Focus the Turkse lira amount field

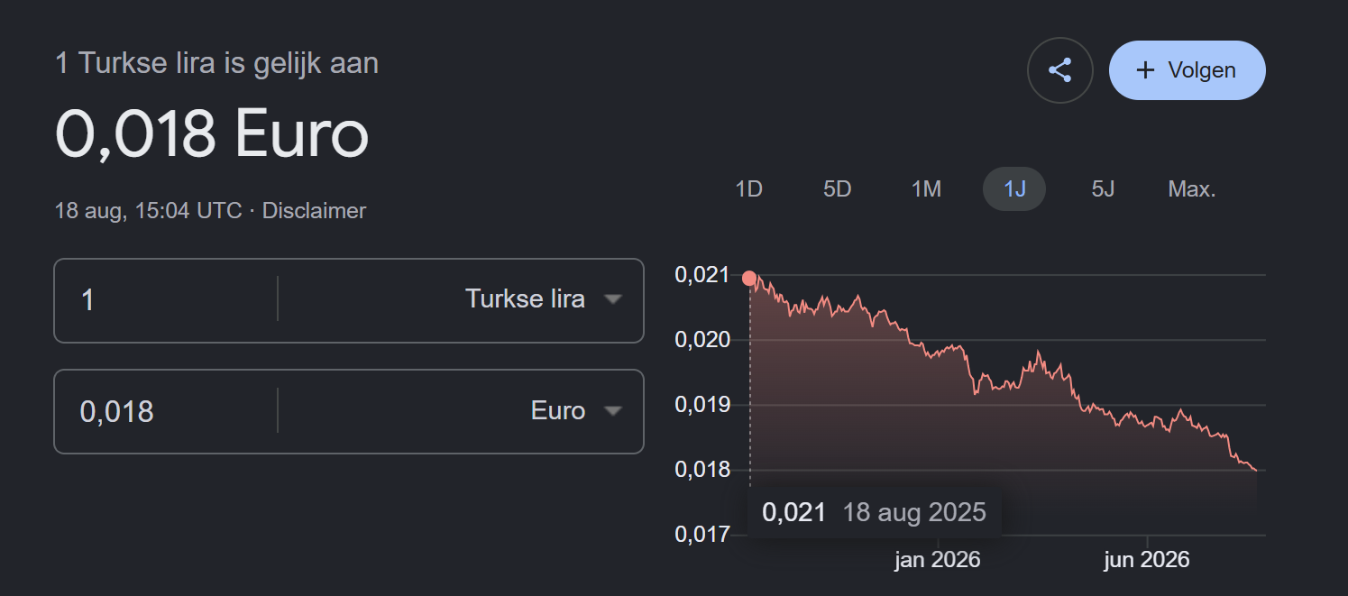point(165,299)
